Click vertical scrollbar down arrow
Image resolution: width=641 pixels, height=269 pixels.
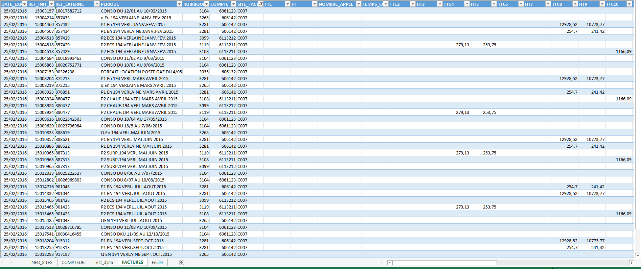click(x=638, y=256)
